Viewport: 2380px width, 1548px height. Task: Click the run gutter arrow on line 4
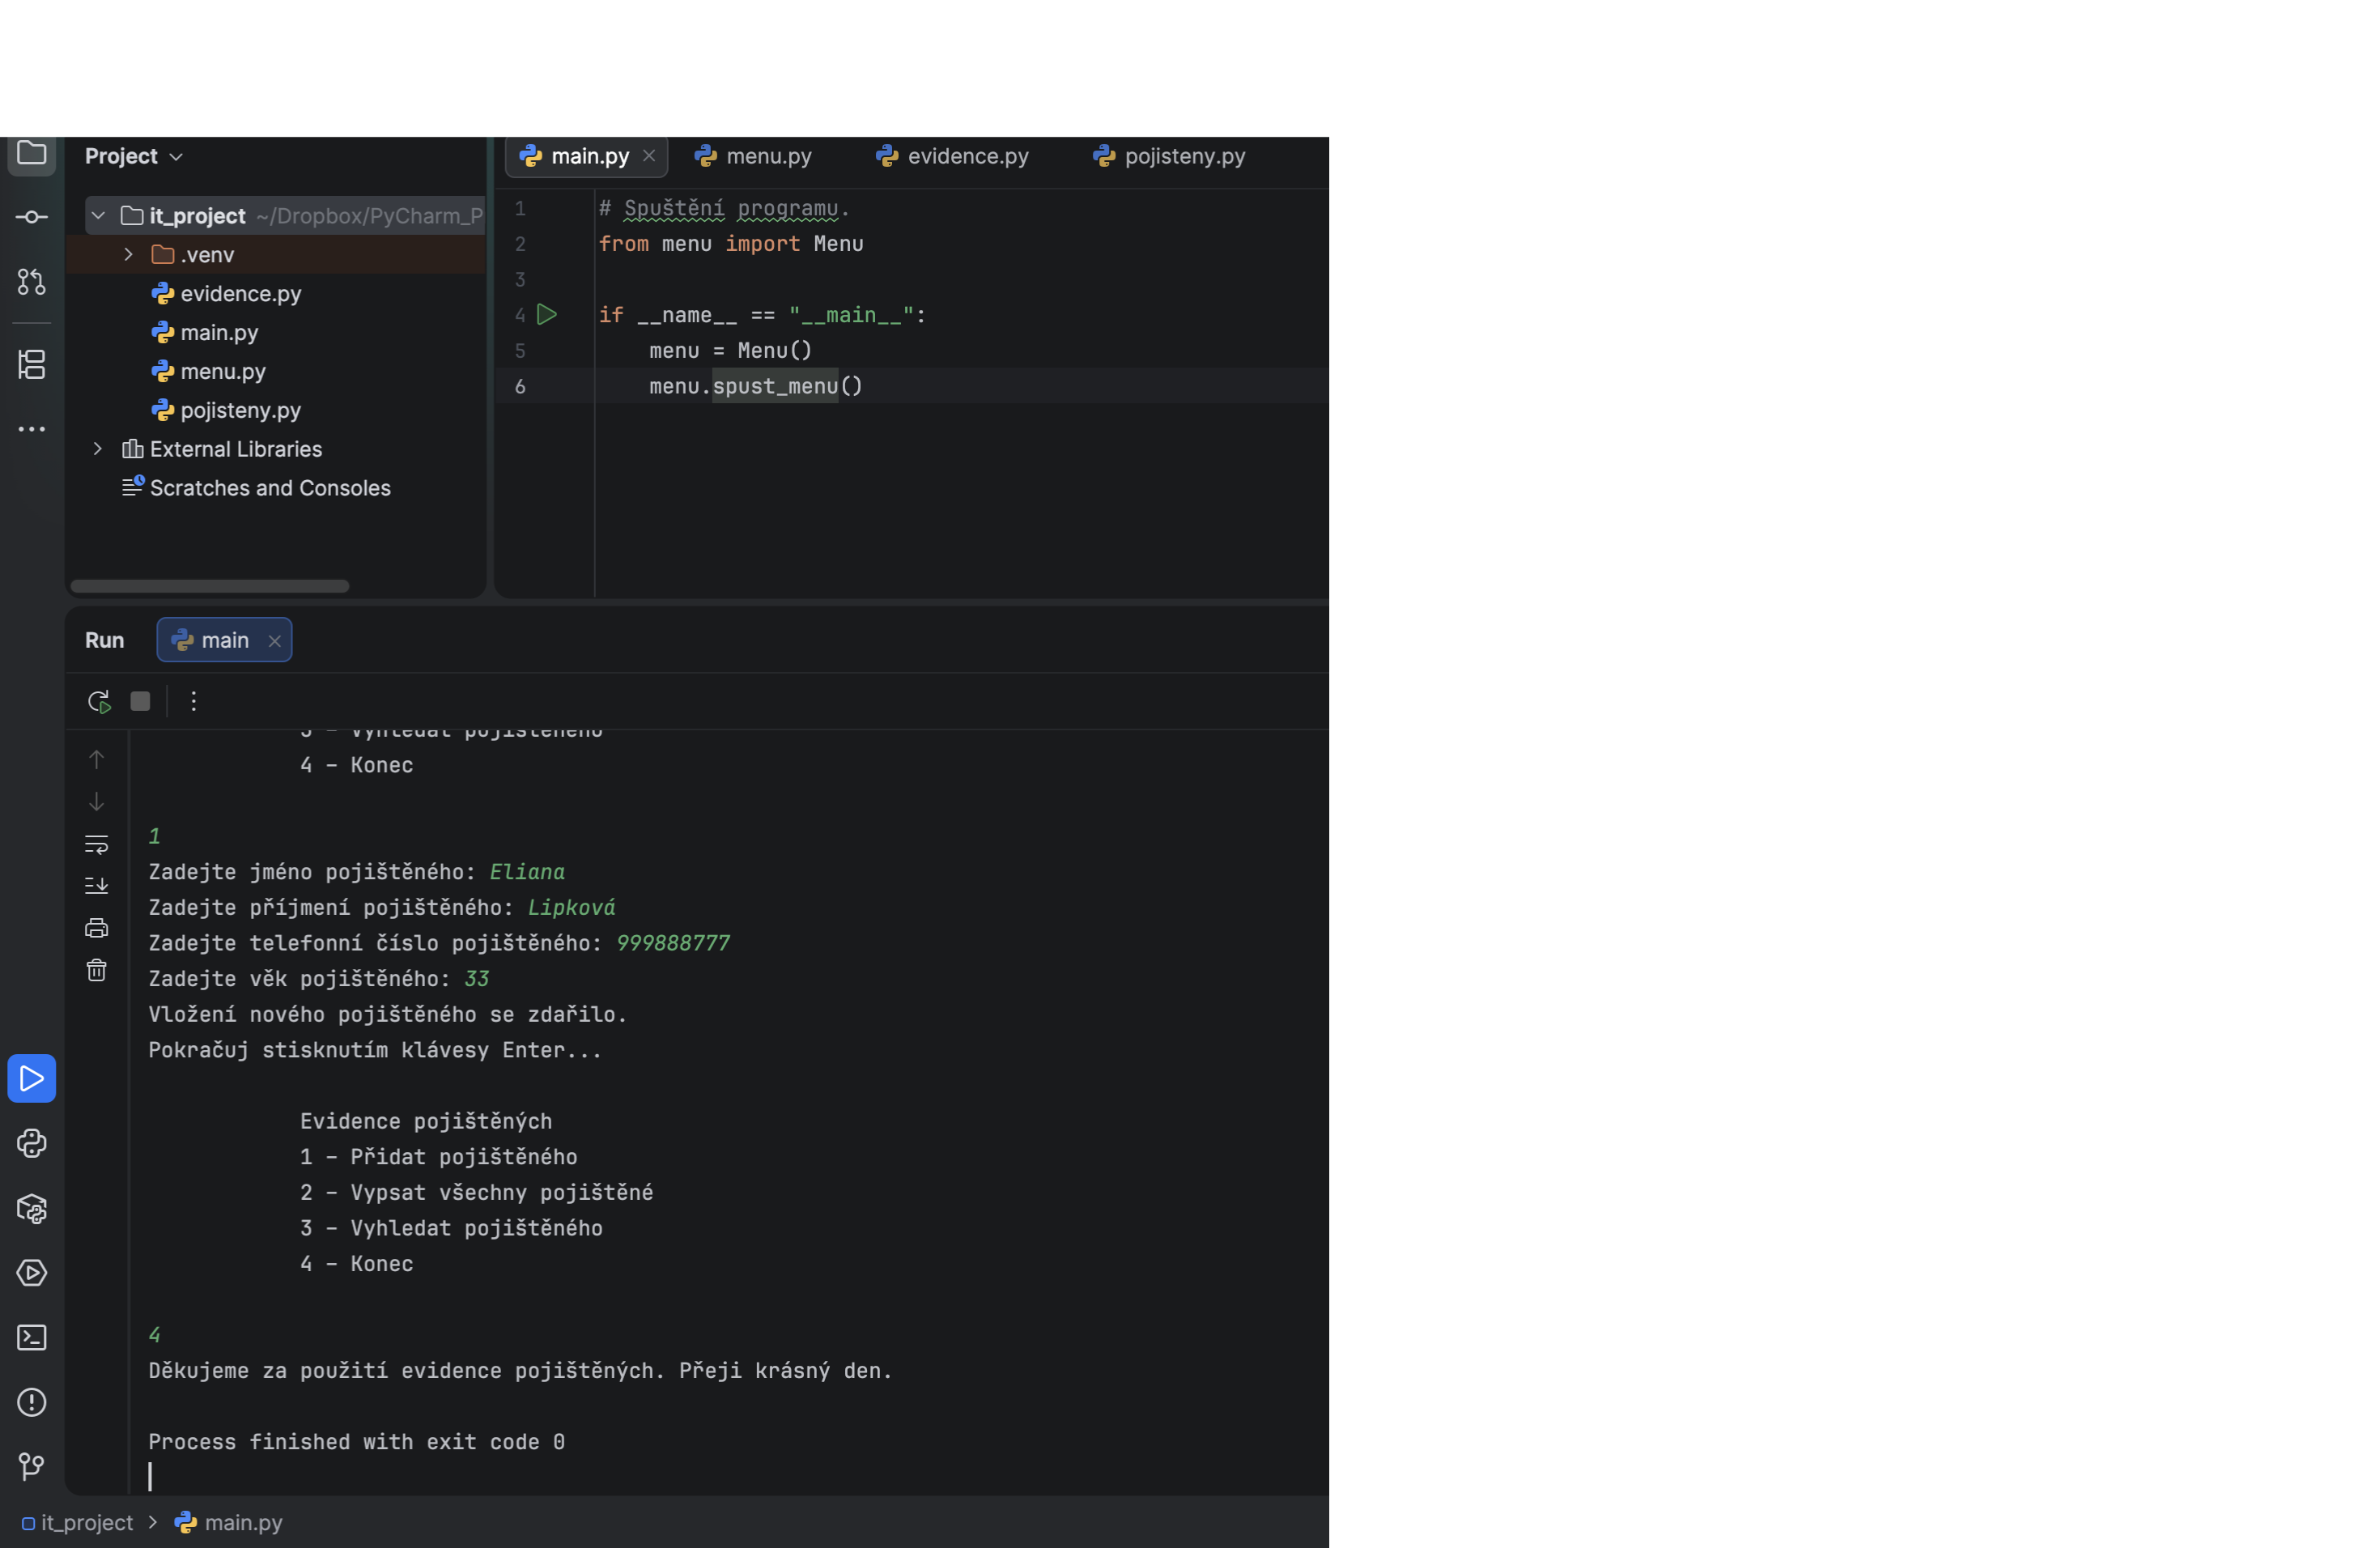click(547, 315)
